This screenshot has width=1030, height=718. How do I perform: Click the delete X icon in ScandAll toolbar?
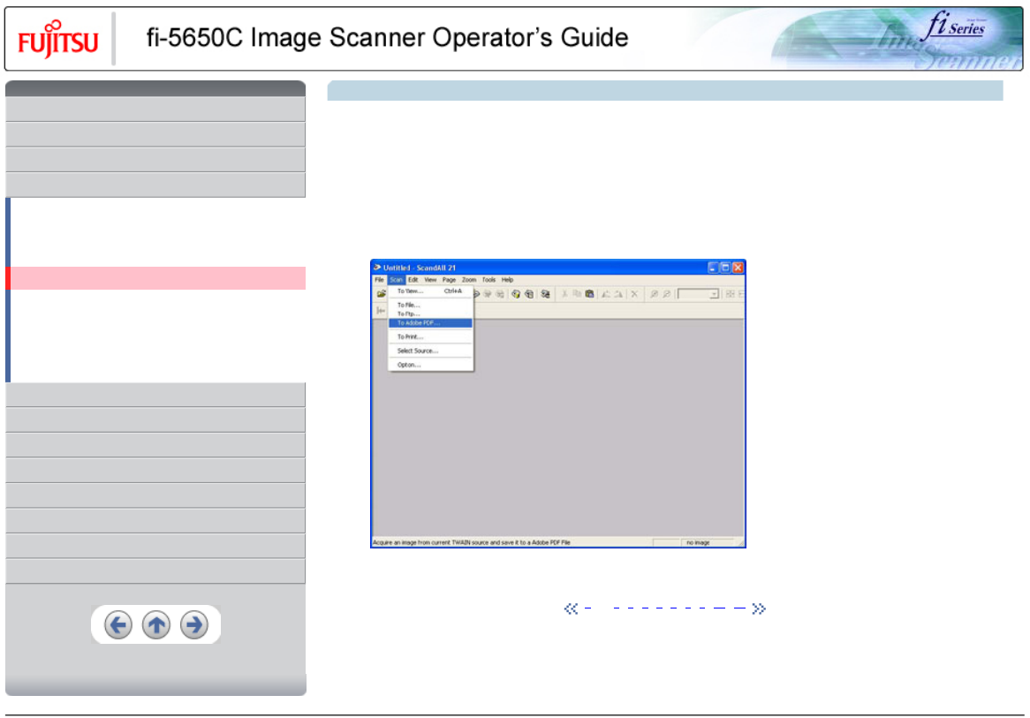point(634,294)
